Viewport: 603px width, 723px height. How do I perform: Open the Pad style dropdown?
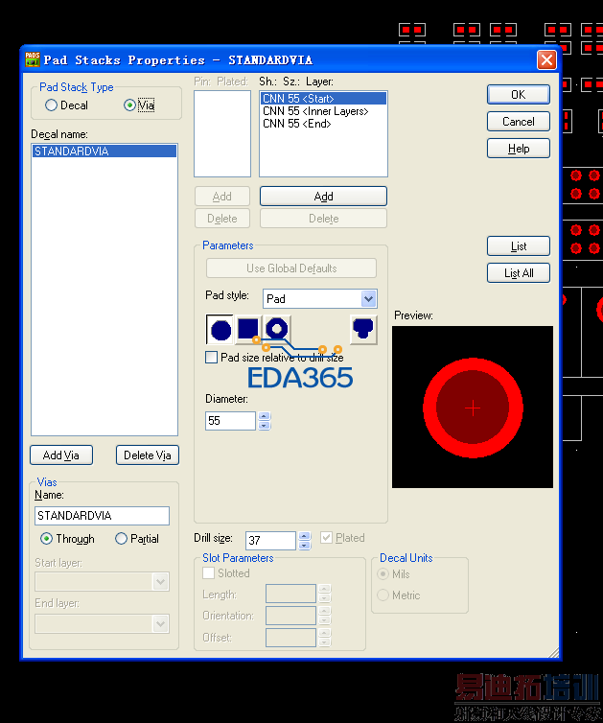pyautogui.click(x=368, y=299)
